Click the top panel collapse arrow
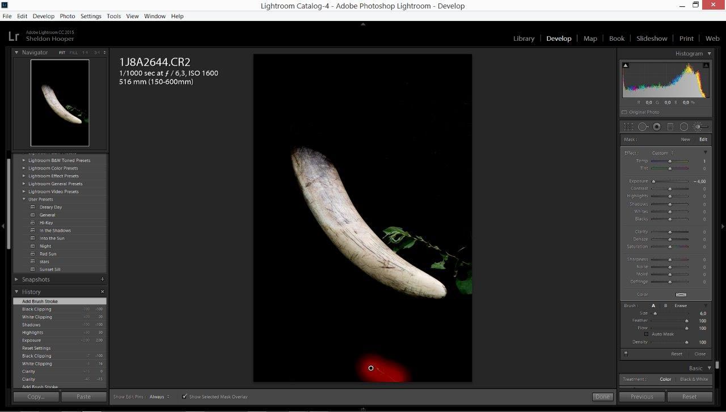 tap(363, 24)
